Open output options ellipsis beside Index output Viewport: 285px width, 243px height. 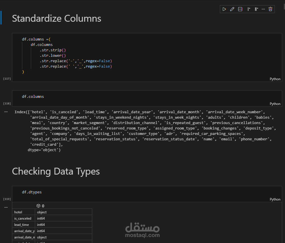[6, 112]
